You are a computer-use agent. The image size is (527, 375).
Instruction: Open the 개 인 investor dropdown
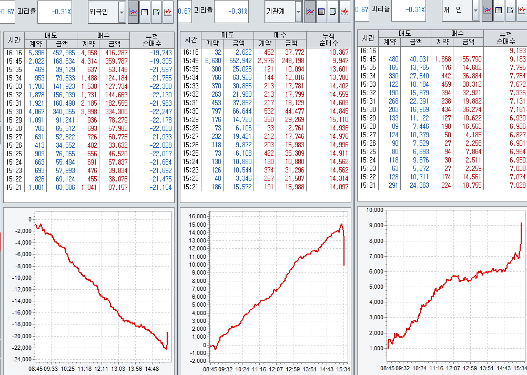475,10
